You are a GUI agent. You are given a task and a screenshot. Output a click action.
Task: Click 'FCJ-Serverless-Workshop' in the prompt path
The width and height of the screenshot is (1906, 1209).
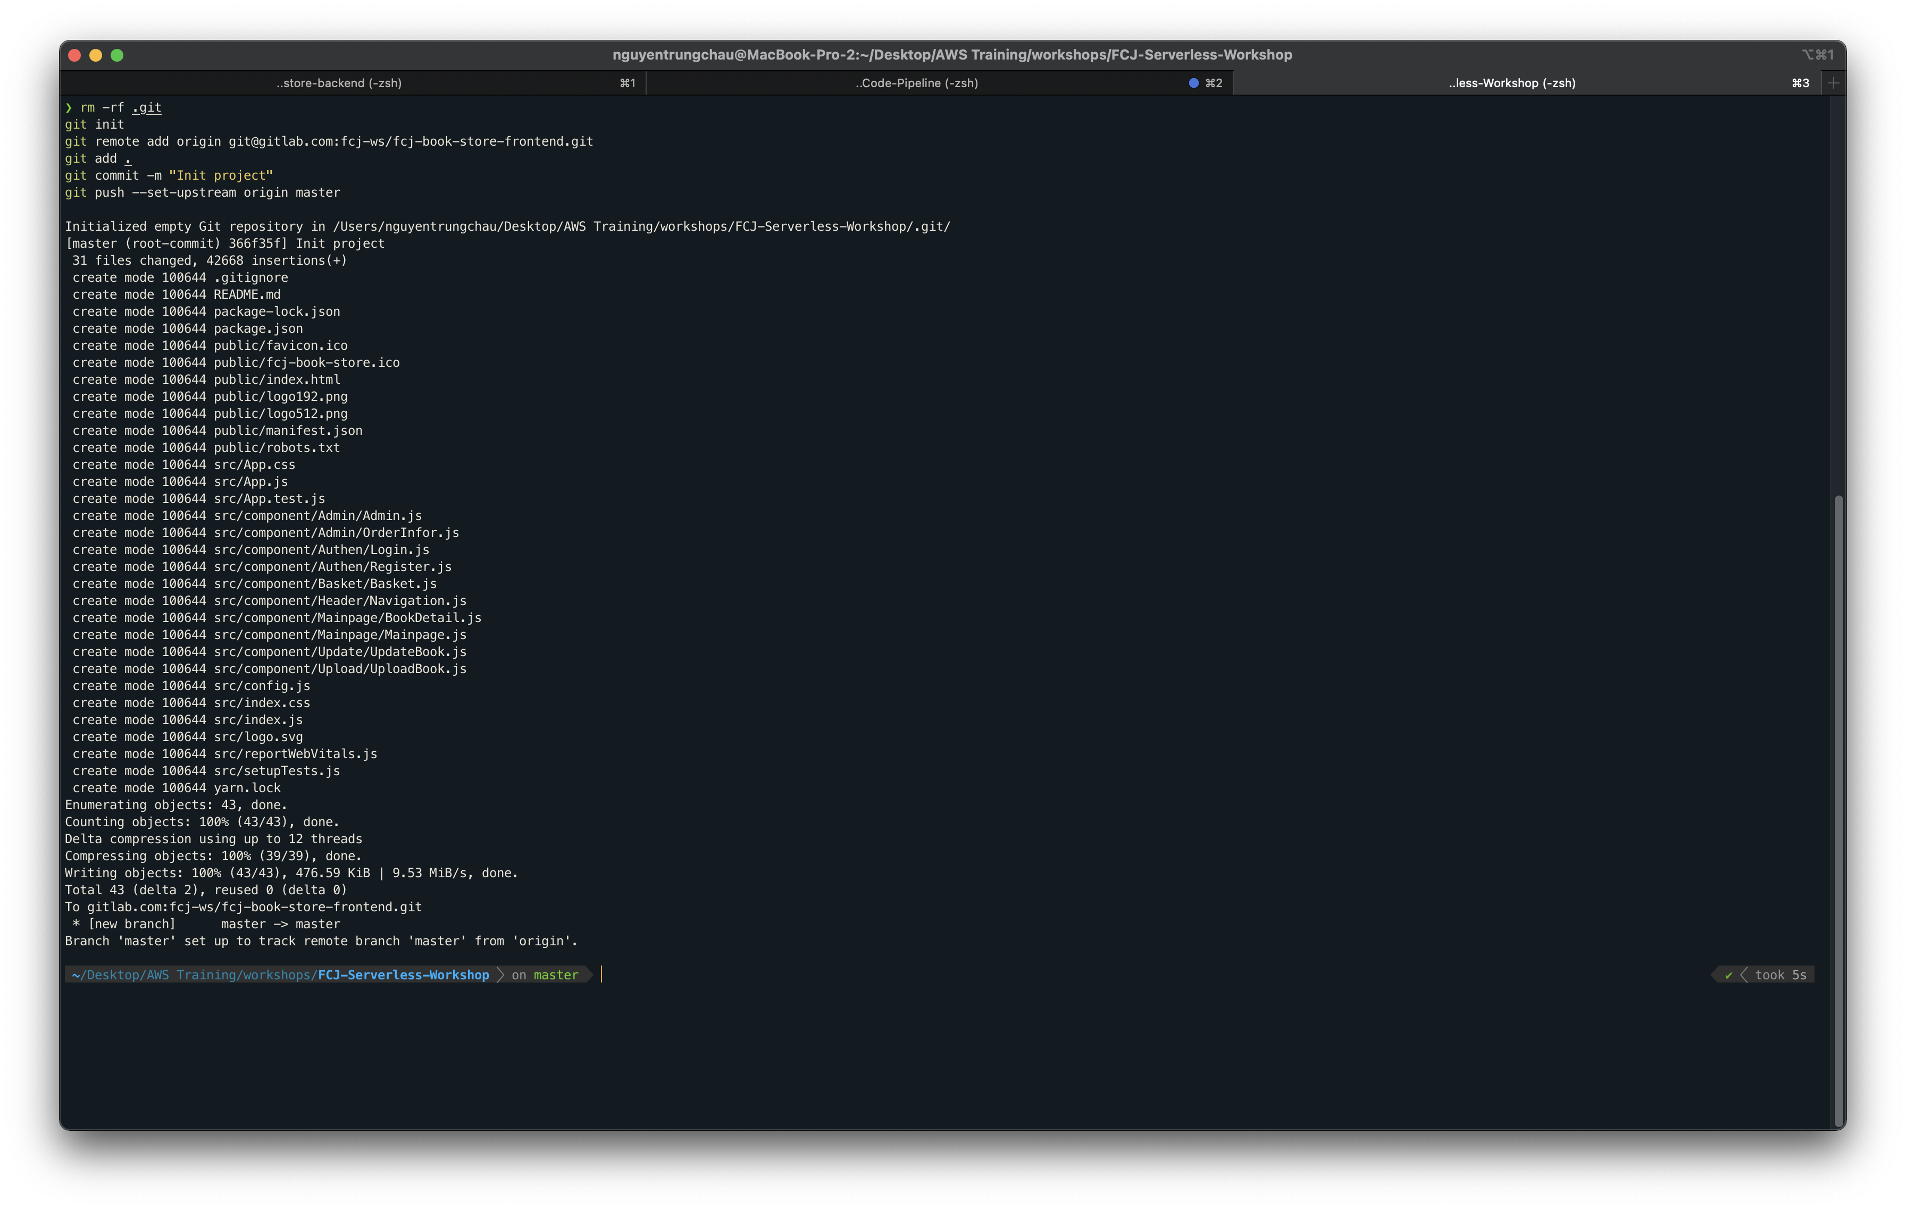pos(403,975)
